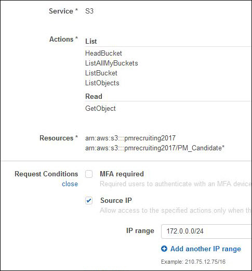Click the List actions group heading

(x=91, y=41)
